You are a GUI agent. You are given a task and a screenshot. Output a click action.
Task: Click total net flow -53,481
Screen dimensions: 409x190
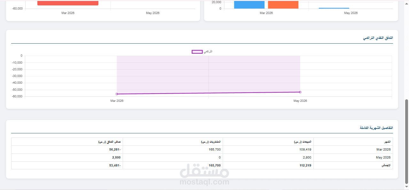115,165
